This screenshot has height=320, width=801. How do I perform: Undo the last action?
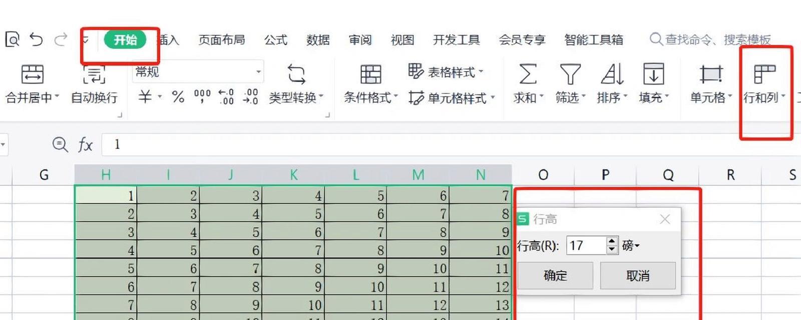[36, 39]
